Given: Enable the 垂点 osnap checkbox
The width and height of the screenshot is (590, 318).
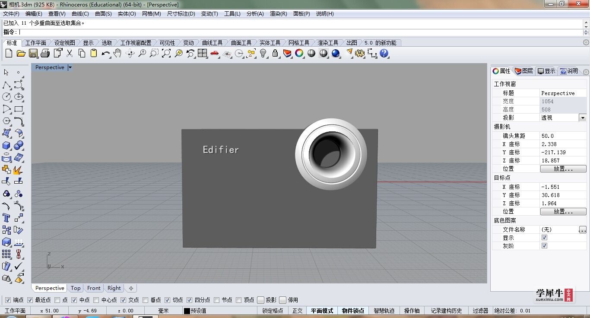Looking at the screenshot, I should pos(145,300).
